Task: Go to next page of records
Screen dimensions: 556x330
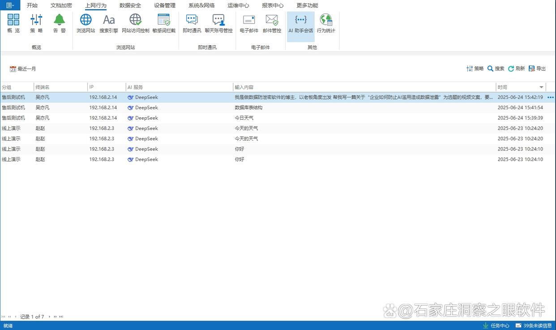Action: pyautogui.click(x=55, y=317)
